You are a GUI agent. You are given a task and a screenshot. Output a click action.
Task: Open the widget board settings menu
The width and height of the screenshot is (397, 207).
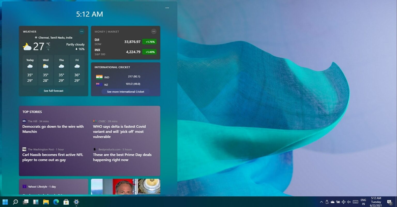167,8
